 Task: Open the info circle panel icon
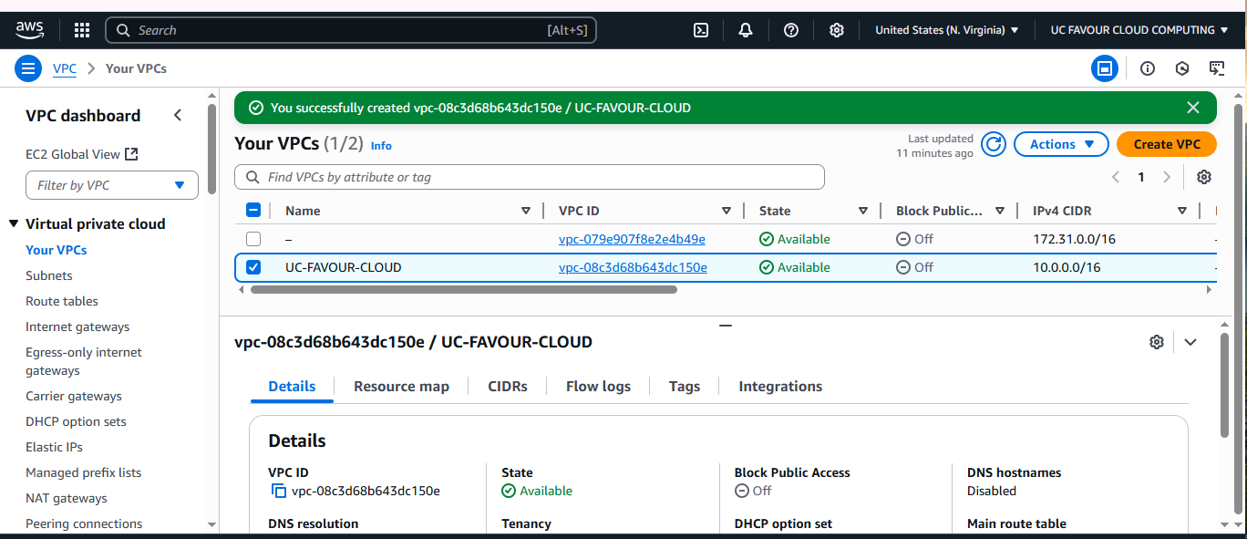pyautogui.click(x=1148, y=68)
